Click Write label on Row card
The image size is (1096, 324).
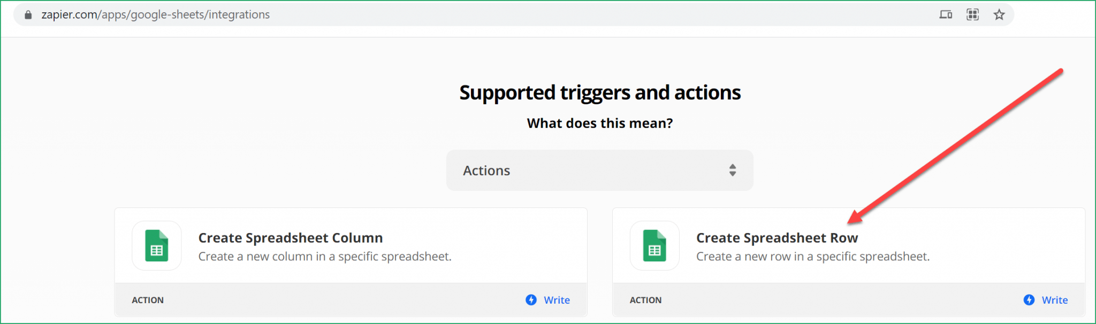pyautogui.click(x=1055, y=300)
